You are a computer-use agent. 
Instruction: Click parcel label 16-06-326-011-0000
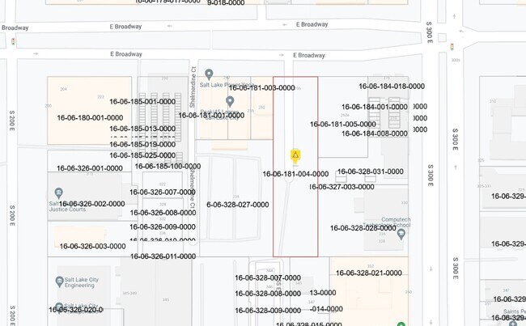point(163,256)
